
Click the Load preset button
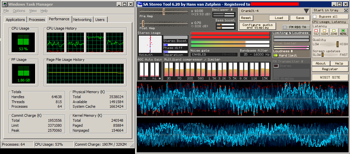[279, 18]
